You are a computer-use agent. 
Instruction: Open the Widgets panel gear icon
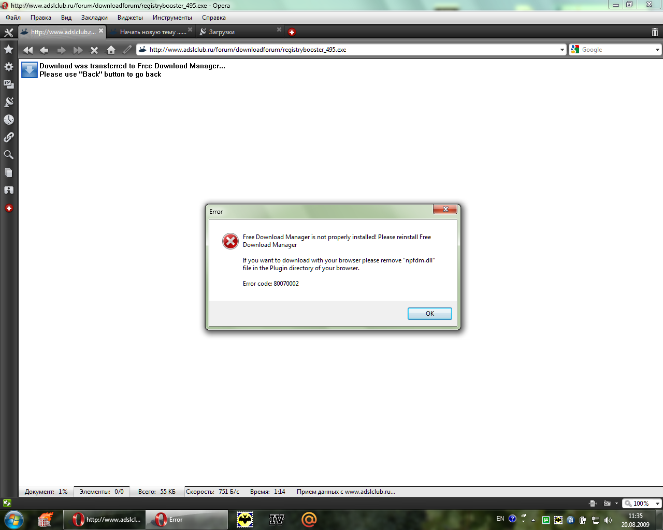[9, 67]
